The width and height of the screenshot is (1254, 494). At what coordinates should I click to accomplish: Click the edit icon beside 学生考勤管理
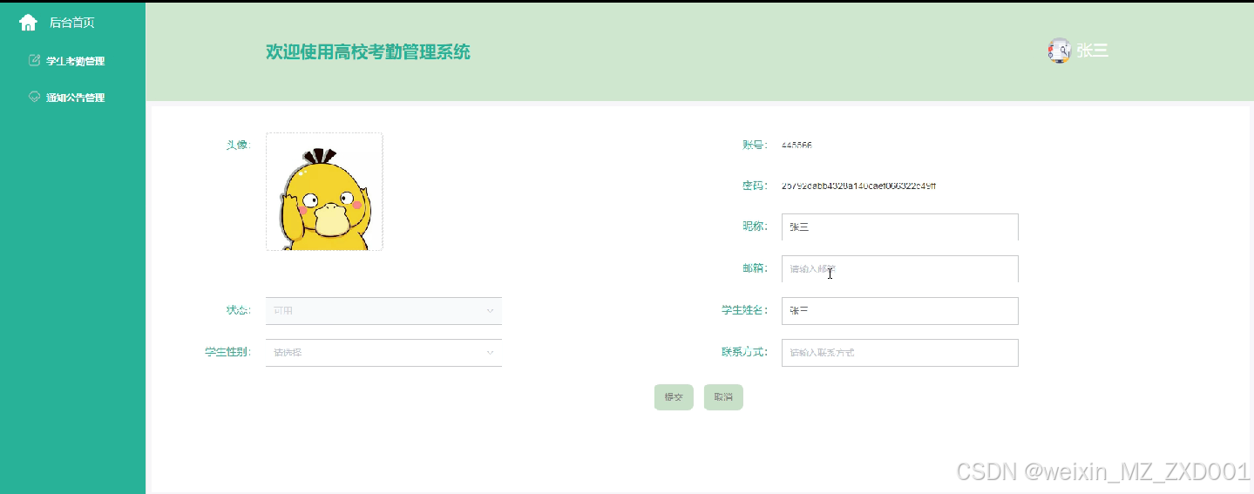click(x=35, y=60)
